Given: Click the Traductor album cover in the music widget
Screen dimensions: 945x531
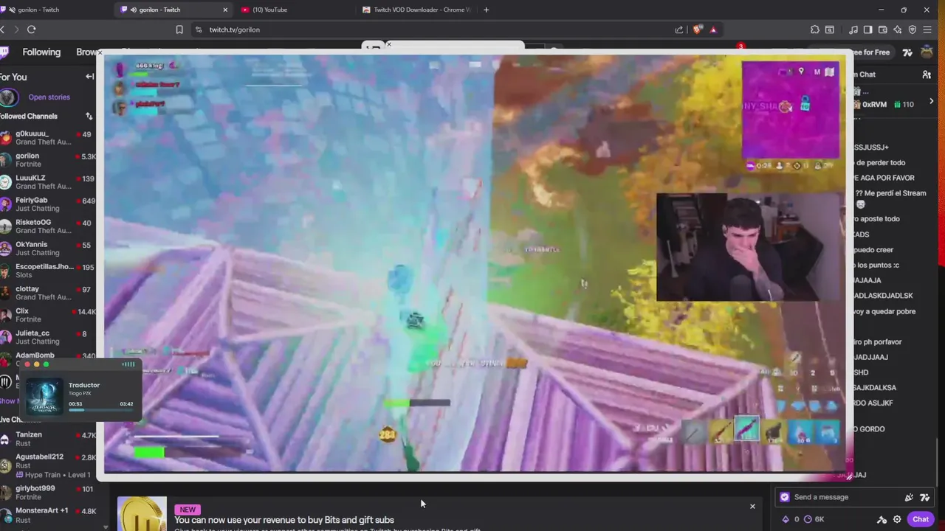Looking at the screenshot, I should pyautogui.click(x=44, y=396).
